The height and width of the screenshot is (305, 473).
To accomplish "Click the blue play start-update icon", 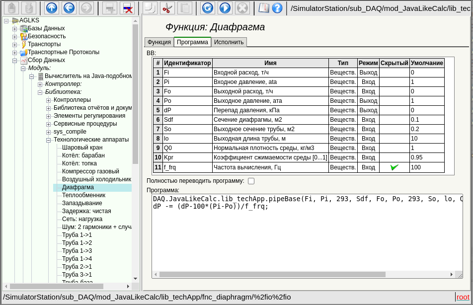I will (225, 8).
